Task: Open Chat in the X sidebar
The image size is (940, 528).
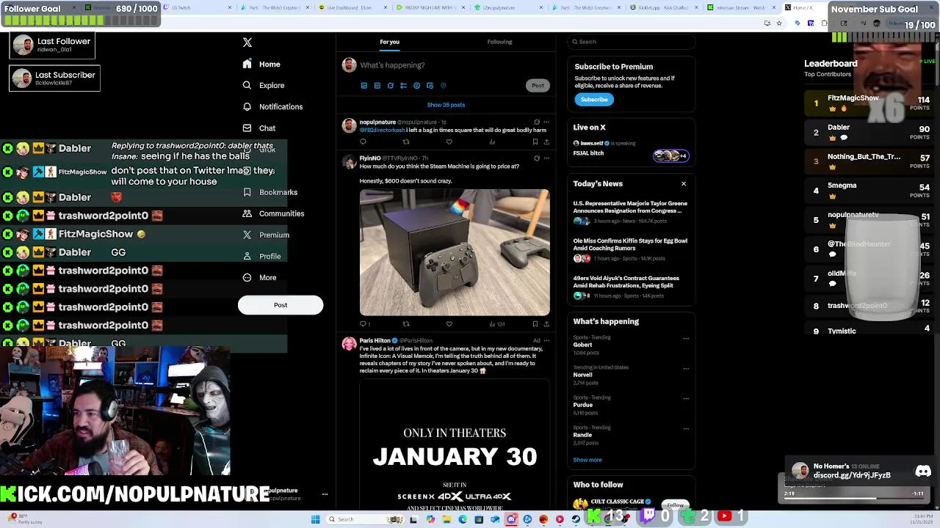Action: 259,128
